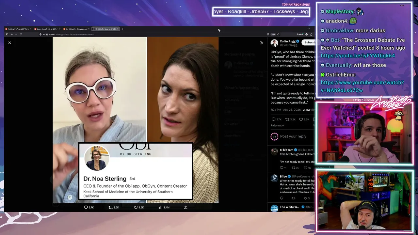Open the iyFYWUjqk64 YouTube link in chat
Image resolution: width=418 pixels, height=235 pixels.
(358, 56)
